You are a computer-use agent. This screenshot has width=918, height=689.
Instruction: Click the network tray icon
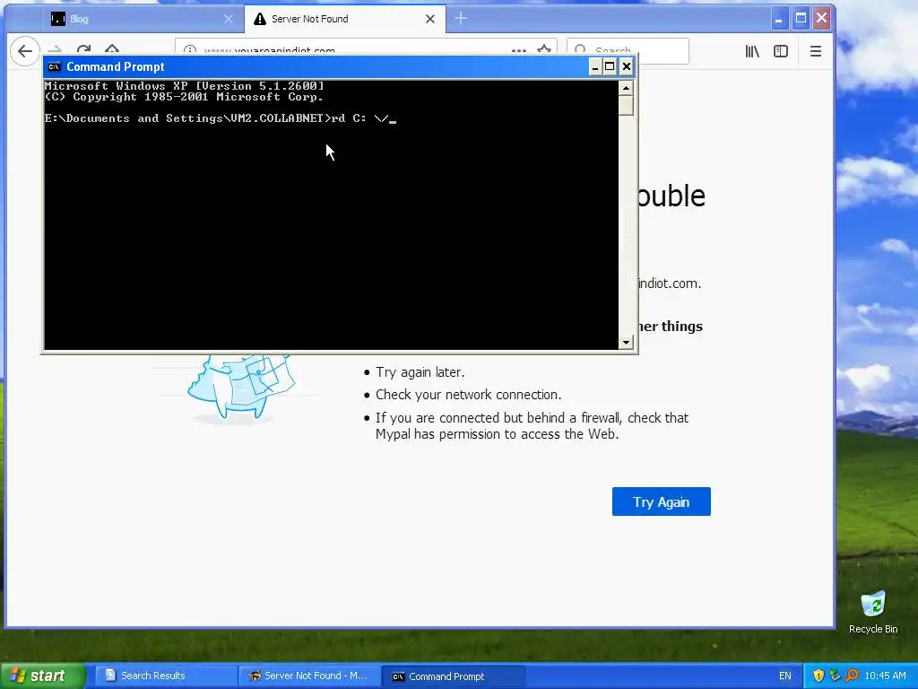coord(835,676)
